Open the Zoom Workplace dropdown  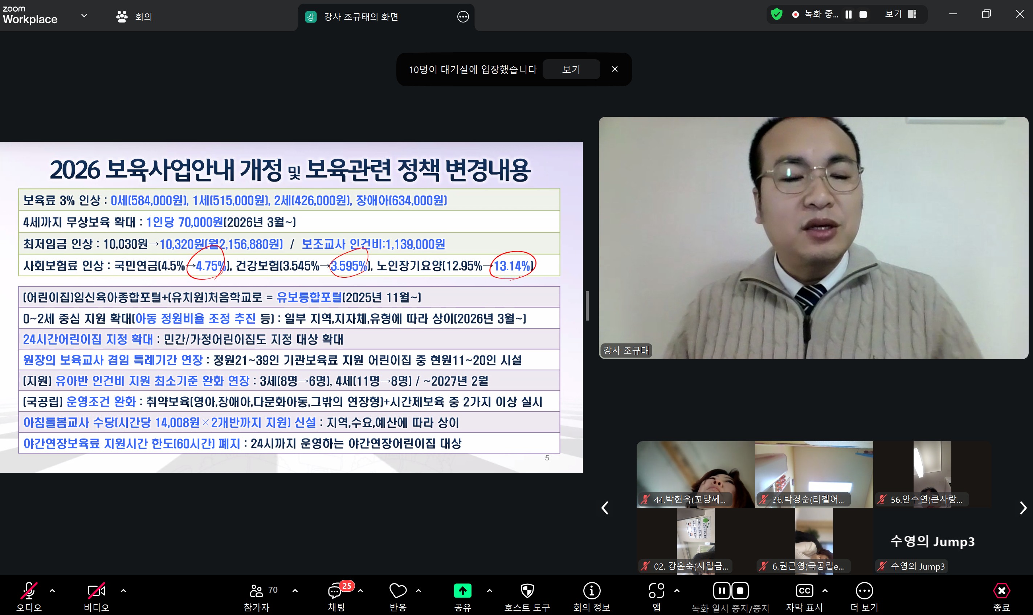pyautogui.click(x=85, y=15)
